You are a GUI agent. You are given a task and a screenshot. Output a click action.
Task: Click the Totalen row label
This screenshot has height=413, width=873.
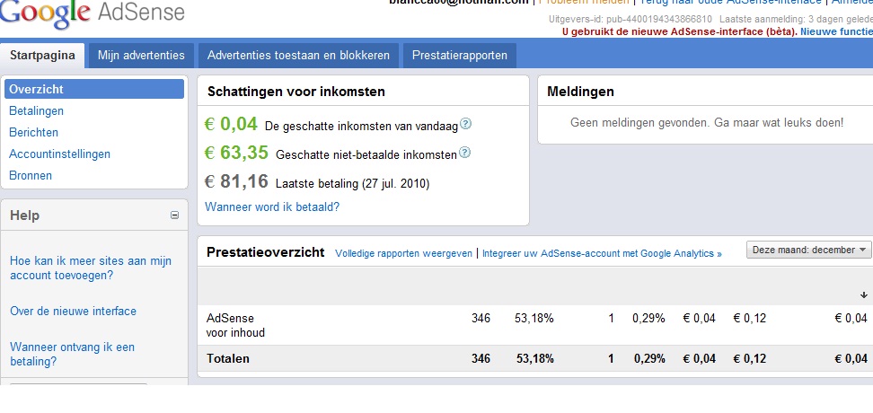coord(228,359)
